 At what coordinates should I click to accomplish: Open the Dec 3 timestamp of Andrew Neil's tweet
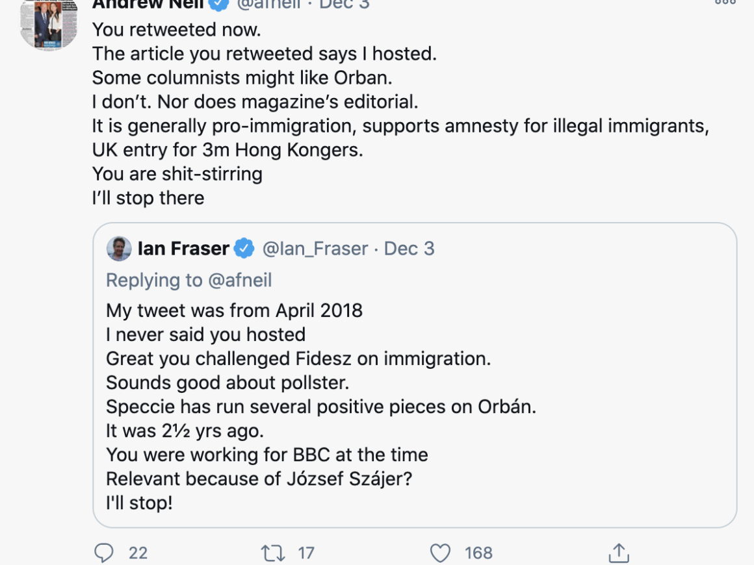click(x=344, y=3)
